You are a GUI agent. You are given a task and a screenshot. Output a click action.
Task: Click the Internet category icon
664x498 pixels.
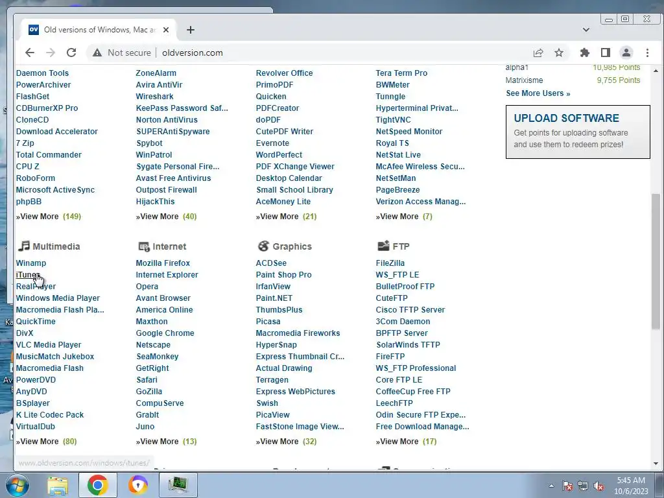tap(144, 246)
